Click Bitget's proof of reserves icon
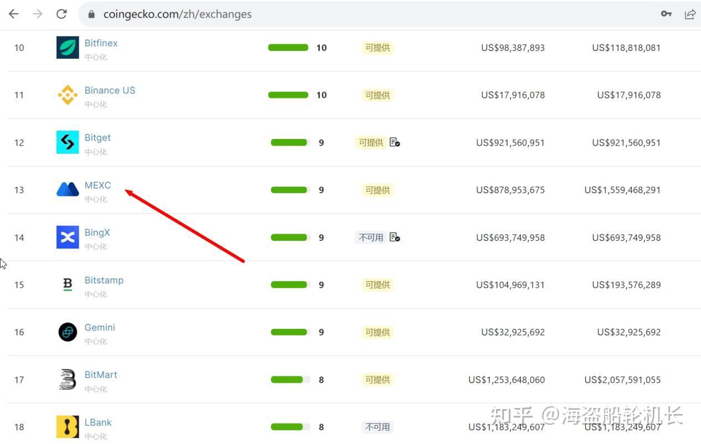The image size is (701, 444). [x=395, y=142]
